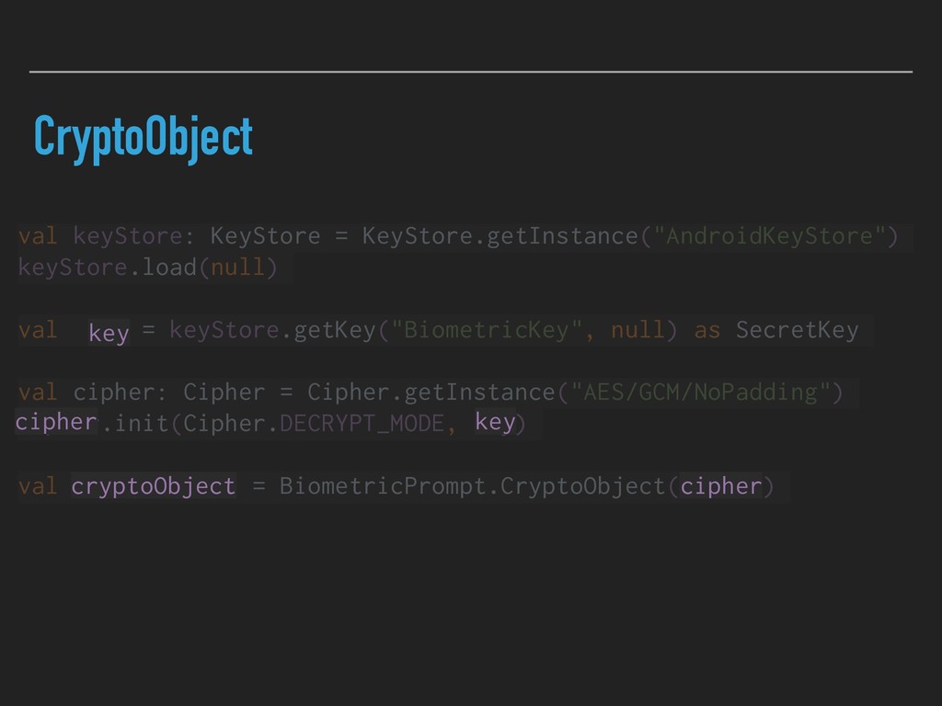This screenshot has width=942, height=706.
Task: Click the "BiometricKey" string literal
Action: pos(486,330)
